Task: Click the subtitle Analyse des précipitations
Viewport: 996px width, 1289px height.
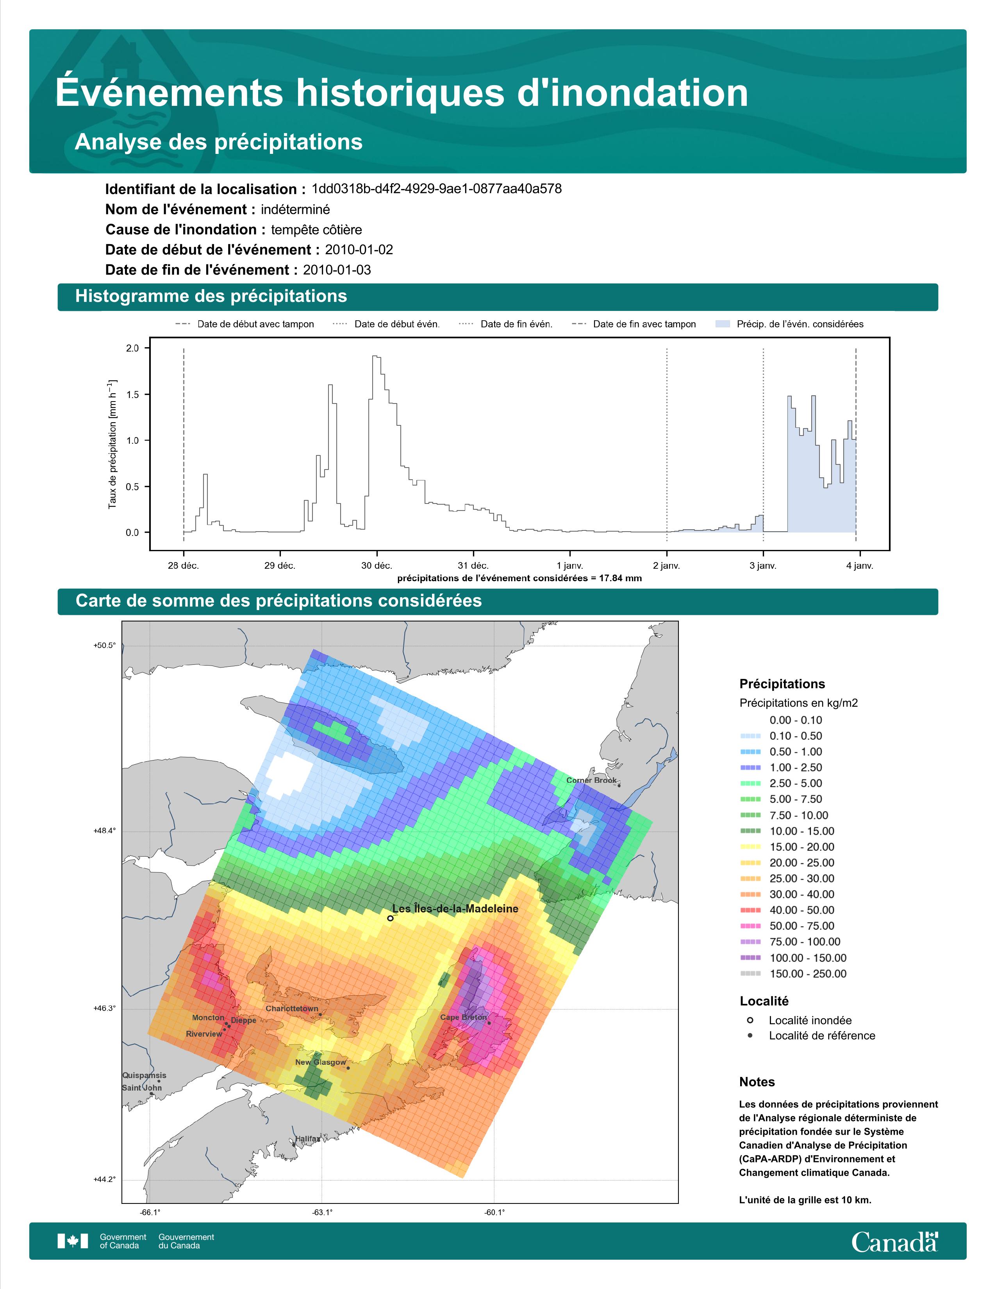Action: click(x=218, y=142)
